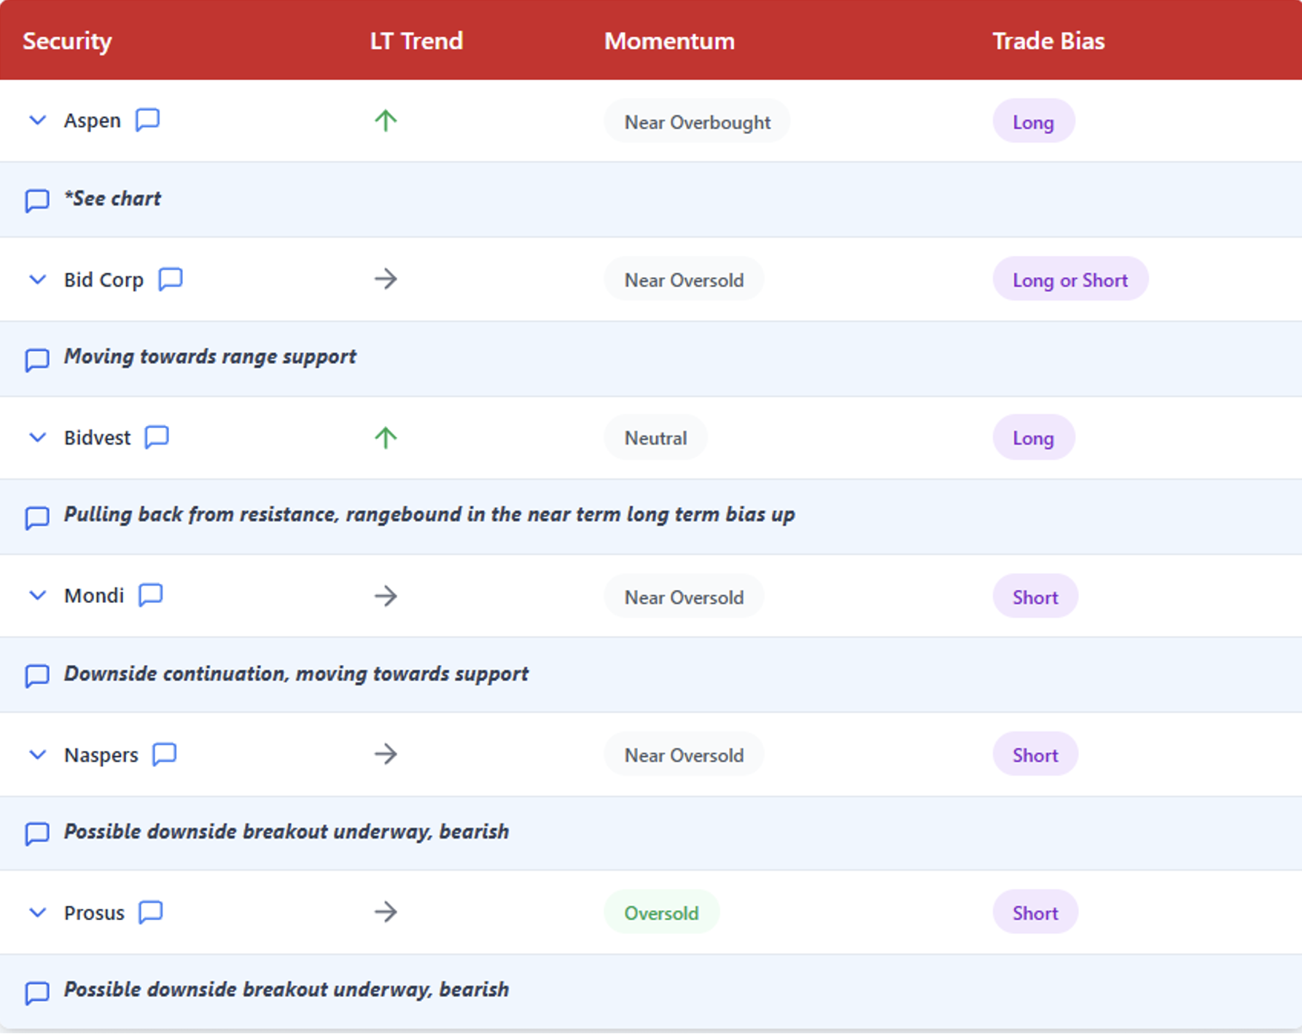Viewport: 1302px width, 1034px height.
Task: Click Naspers' 'Near Oversold' momentum badge
Action: (x=684, y=755)
